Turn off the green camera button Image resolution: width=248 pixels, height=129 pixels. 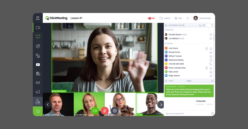[x=95, y=110]
